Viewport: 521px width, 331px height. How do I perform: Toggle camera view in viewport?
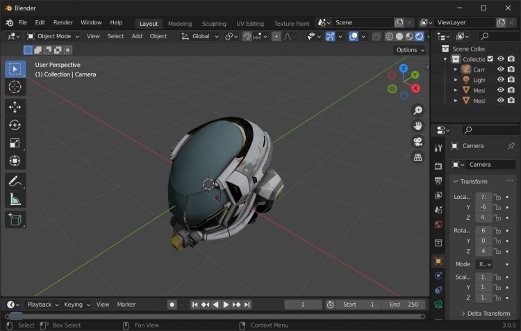417,141
